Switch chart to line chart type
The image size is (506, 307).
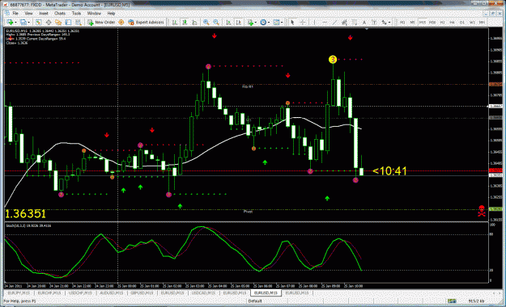coord(194,23)
